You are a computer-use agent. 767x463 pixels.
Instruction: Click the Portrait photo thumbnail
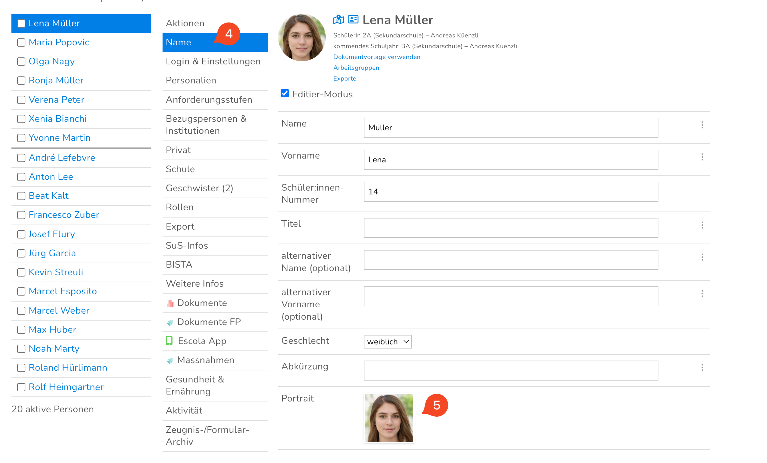click(x=389, y=418)
